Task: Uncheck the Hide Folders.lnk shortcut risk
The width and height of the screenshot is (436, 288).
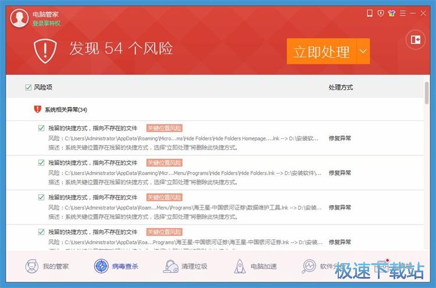Action: (41, 162)
